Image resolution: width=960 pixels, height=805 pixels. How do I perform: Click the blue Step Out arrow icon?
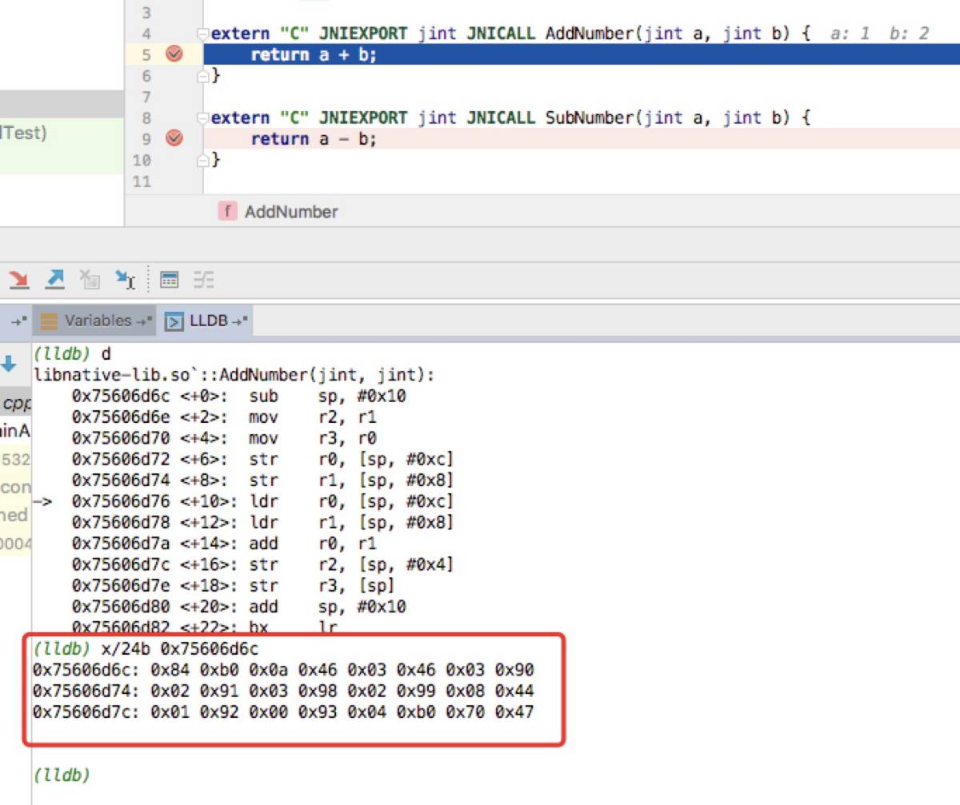coord(54,279)
